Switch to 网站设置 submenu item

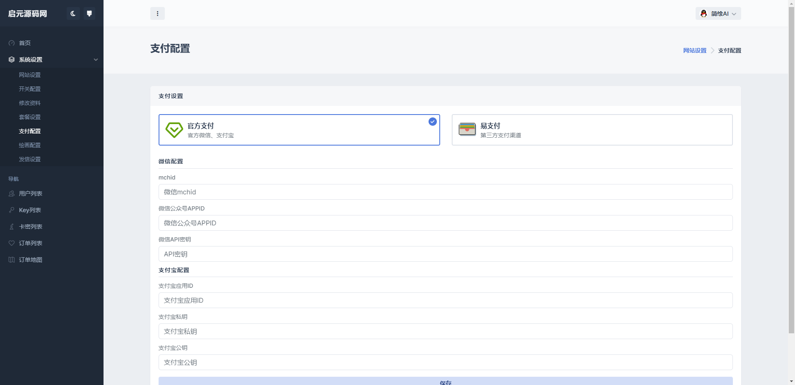pos(30,75)
